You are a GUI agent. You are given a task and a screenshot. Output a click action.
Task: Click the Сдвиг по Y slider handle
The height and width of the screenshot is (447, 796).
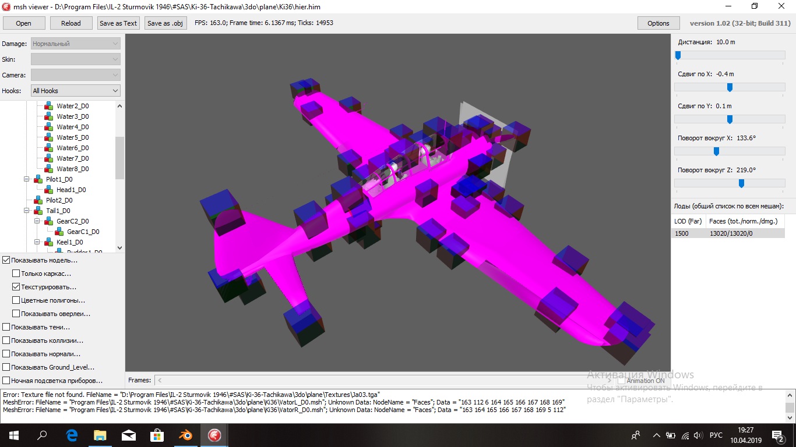coord(730,119)
